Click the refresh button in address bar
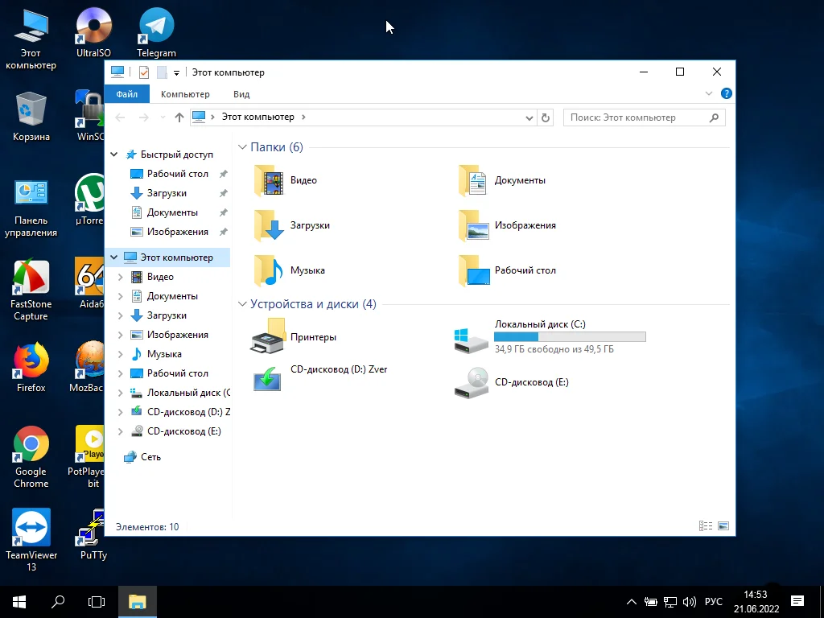This screenshot has width=824, height=618. pyautogui.click(x=546, y=117)
